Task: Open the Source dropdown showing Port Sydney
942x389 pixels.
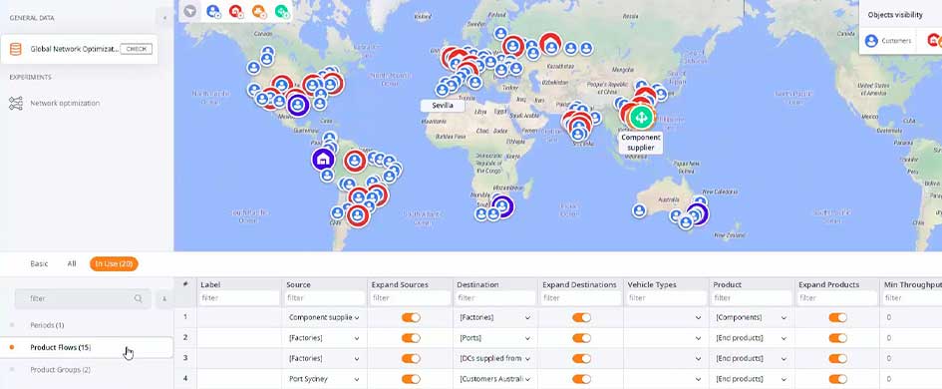Action: 324,379
